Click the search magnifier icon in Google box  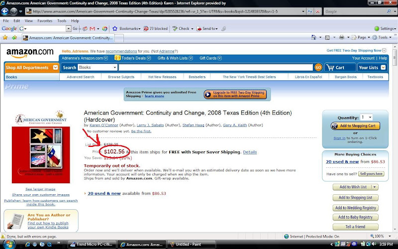[x=389, y=11]
